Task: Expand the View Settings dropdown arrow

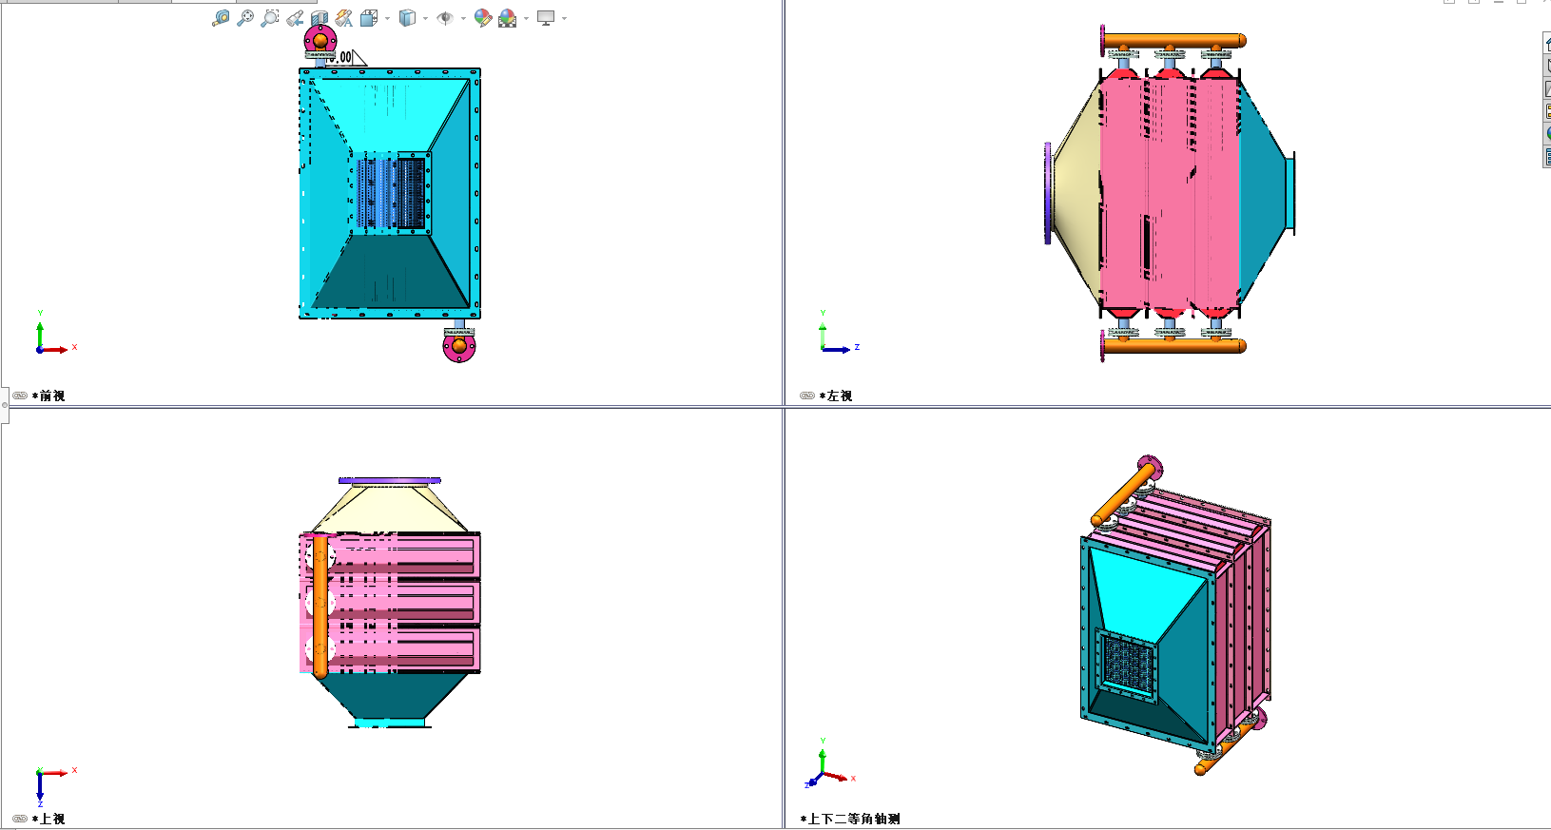Action: click(564, 18)
